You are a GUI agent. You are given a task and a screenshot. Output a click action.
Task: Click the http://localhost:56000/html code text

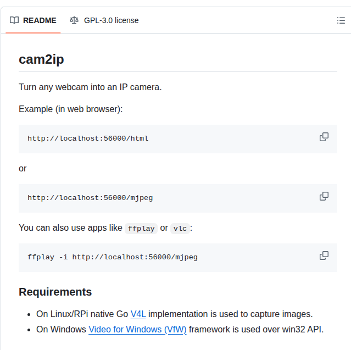tap(88, 138)
